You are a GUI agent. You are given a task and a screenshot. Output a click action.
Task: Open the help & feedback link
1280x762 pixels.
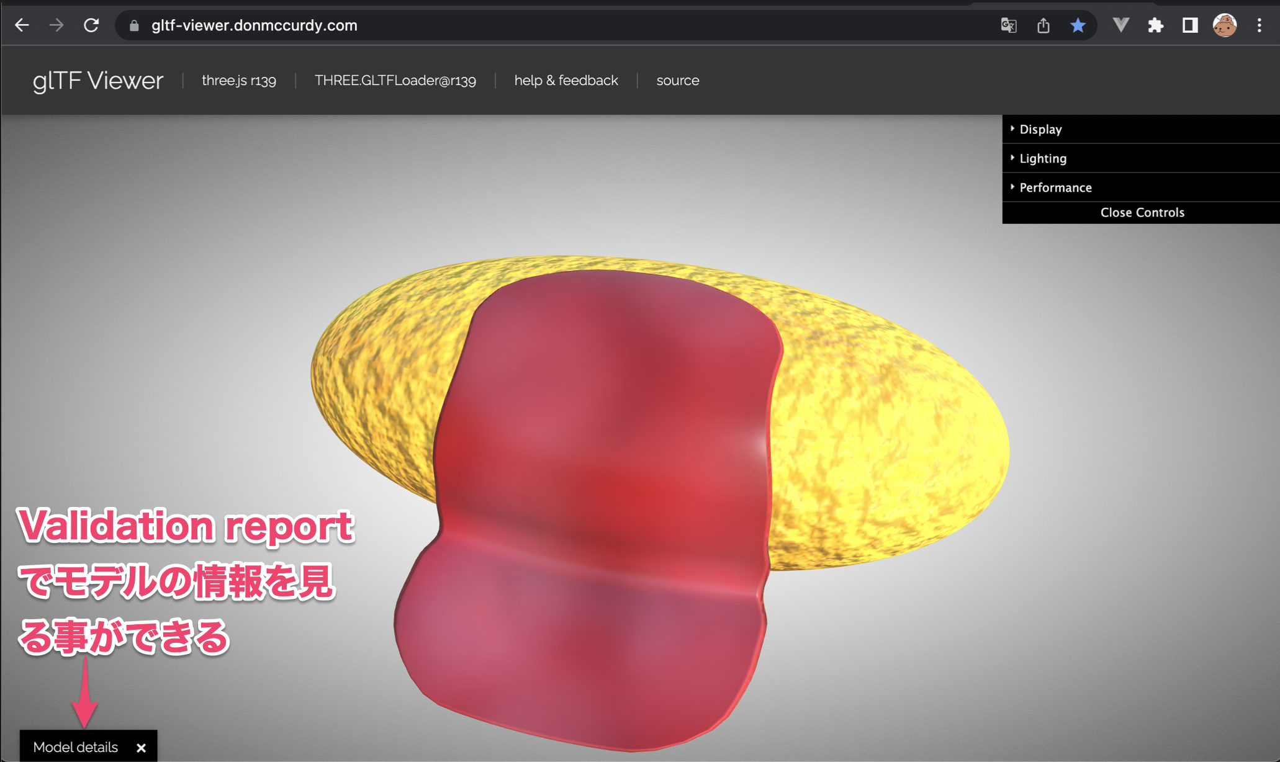[566, 81]
